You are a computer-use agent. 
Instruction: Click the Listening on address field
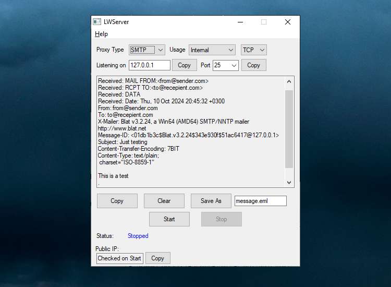pos(150,65)
